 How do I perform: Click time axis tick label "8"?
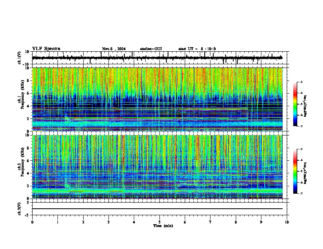tap(236, 222)
